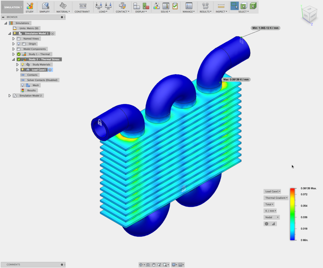Open the SIMULATION workspace switcher

pyautogui.click(x=13, y=7)
